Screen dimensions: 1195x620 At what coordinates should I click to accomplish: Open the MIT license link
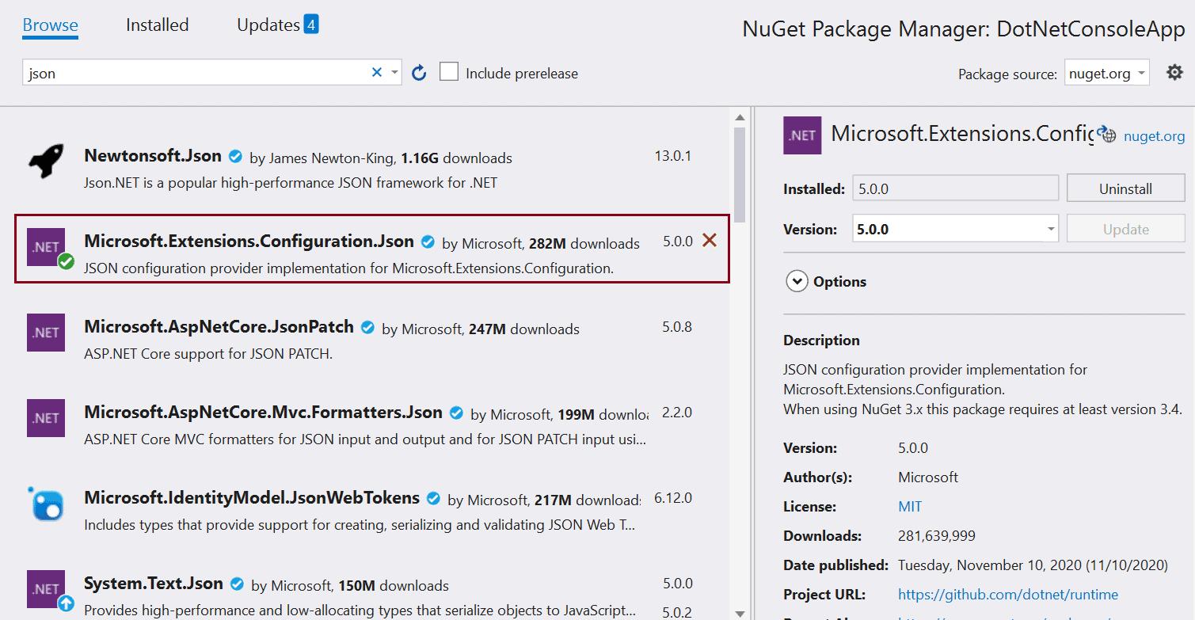[x=910, y=507]
